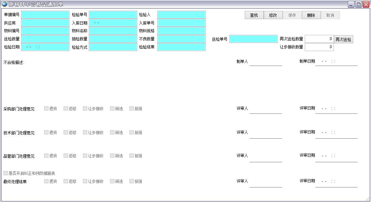The height and width of the screenshot is (202, 371).
Task: Check 退货 under 采购部门处理意见
Action: click(x=46, y=109)
